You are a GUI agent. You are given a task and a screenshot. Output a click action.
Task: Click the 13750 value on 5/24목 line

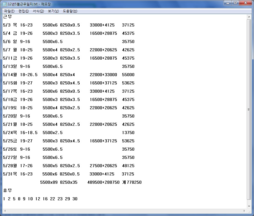[128, 133]
